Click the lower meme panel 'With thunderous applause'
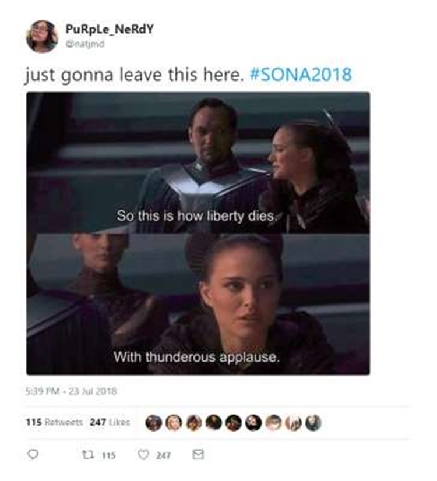This screenshot has height=481, width=437. pos(198,304)
